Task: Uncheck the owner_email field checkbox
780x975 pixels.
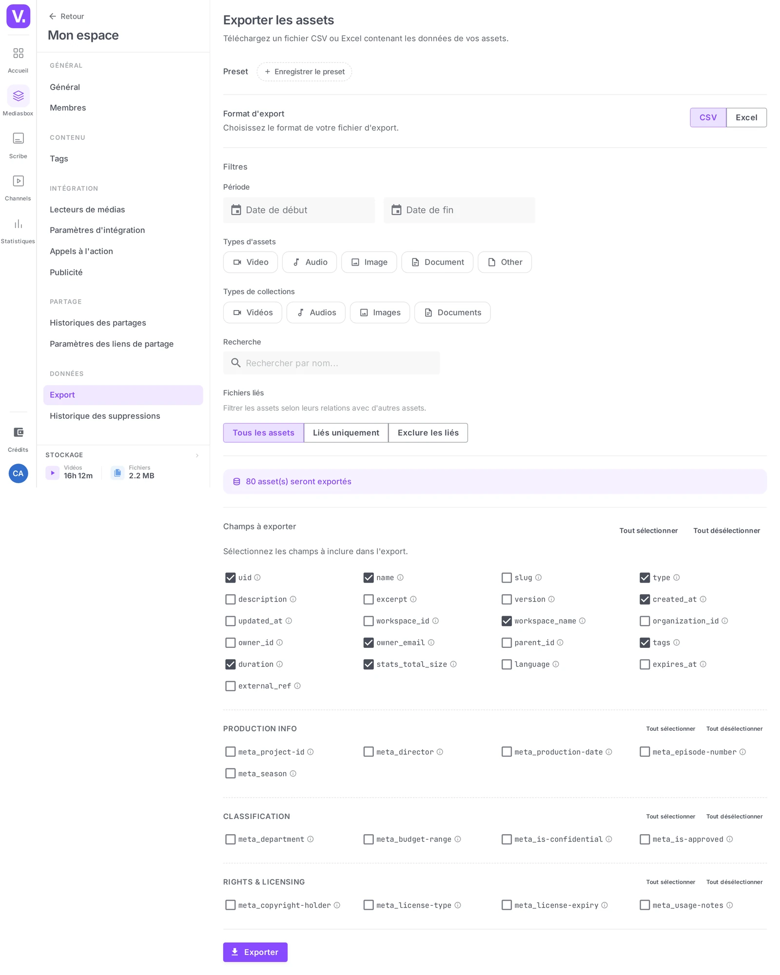Action: click(x=369, y=643)
